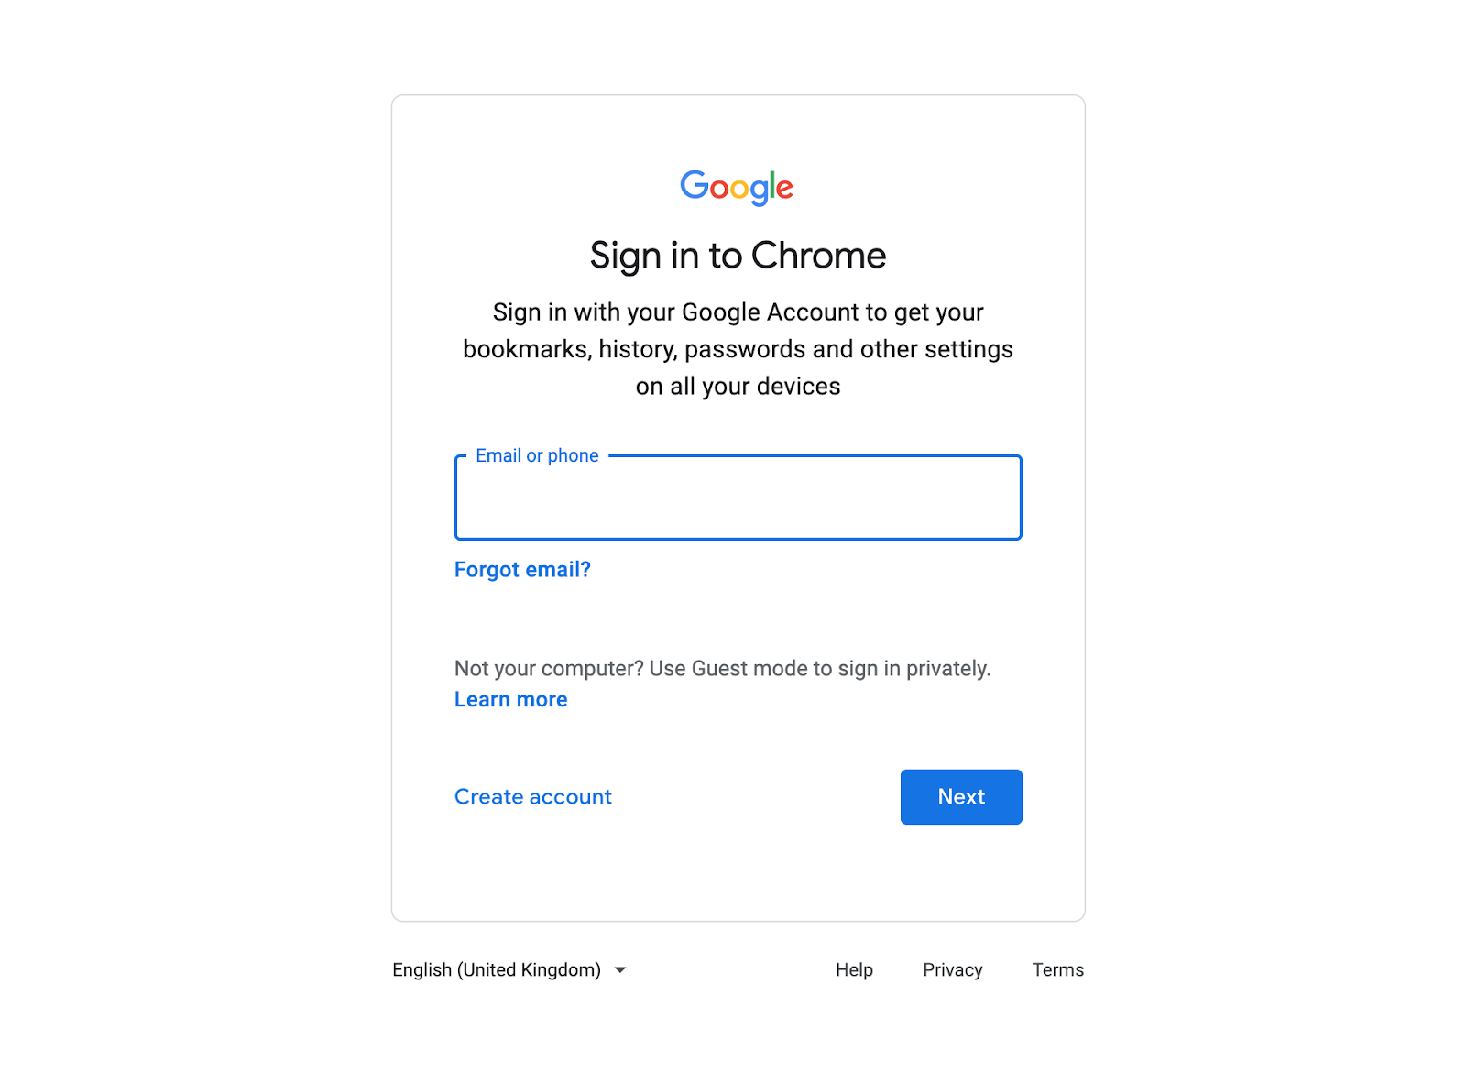
Task: Click the dropdown arrow next to English (United Kingdom)
Action: tap(619, 969)
